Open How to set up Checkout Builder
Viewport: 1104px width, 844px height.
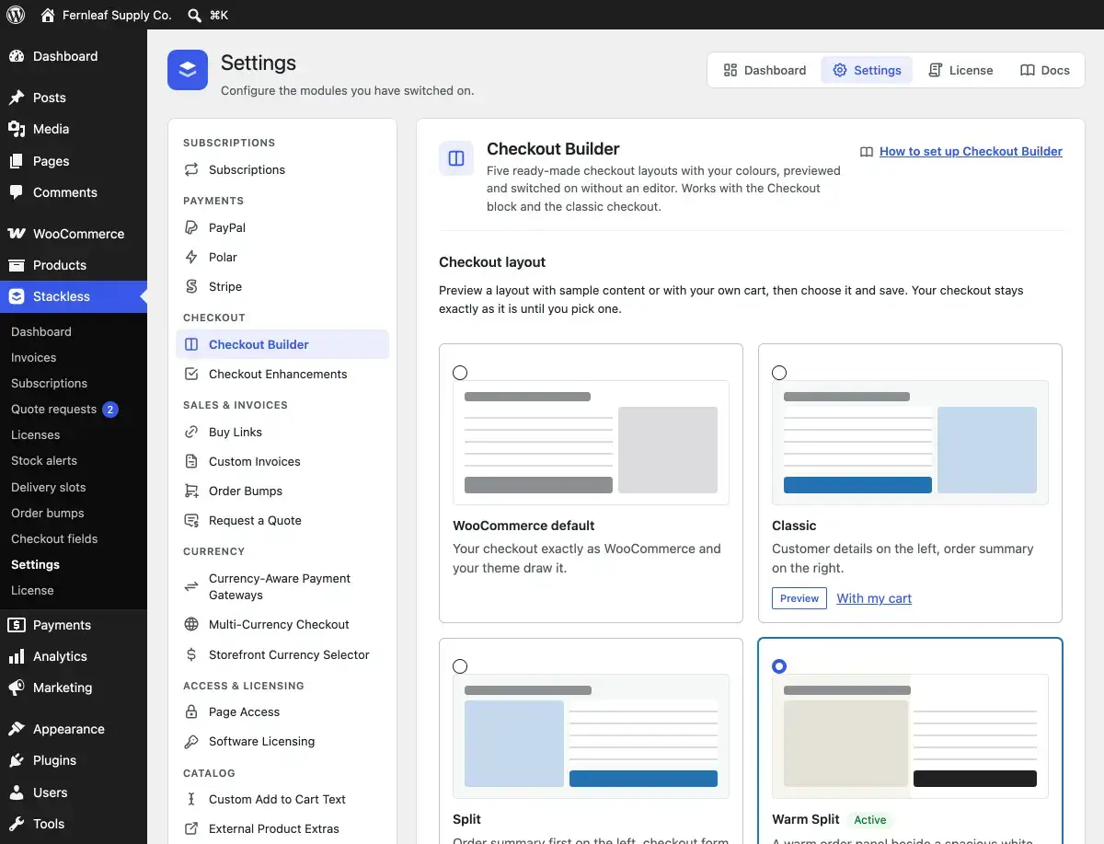pos(971,151)
